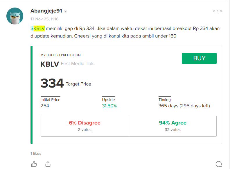This screenshot has height=169, width=230.
Task: View who liked via '1 likes'
Action: [36, 153]
